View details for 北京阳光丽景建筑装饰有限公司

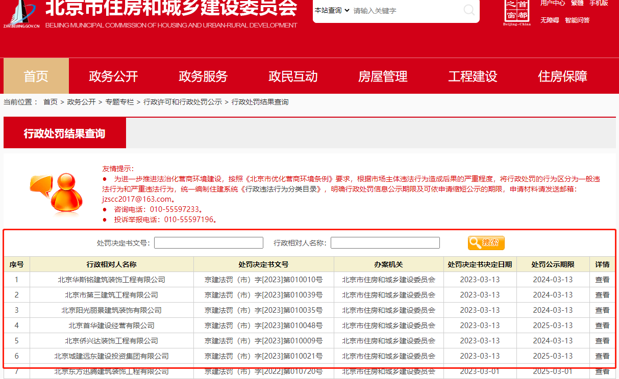pos(602,310)
